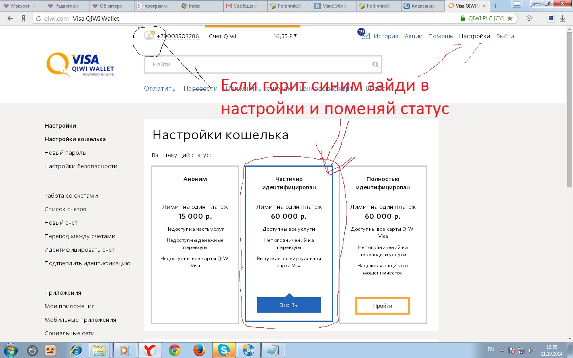Launch Google Chrome from the taskbar

coord(175,350)
